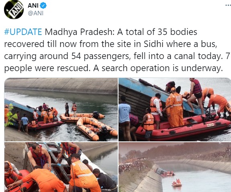Screen dimensions: 231x192
Task: Click the tweet text mentioning Madhya Pradesh
Action: 117,50
